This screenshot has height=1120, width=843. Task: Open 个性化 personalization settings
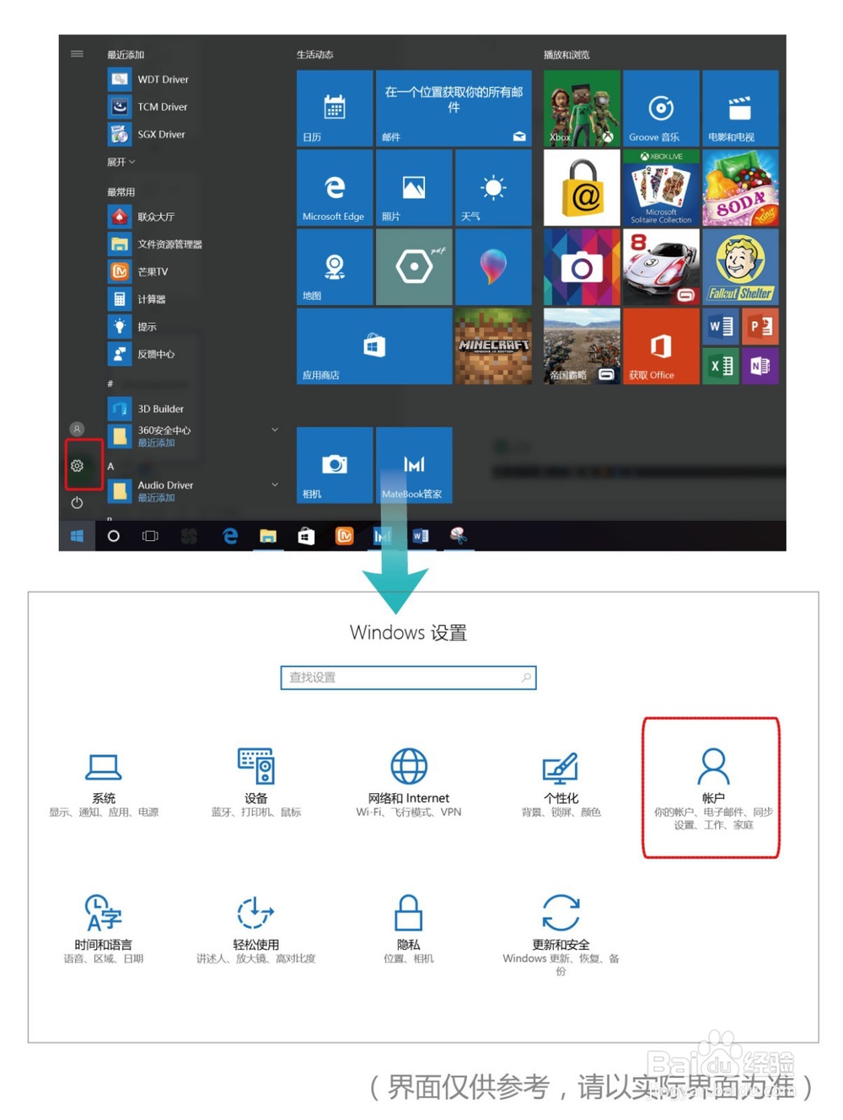point(561,783)
